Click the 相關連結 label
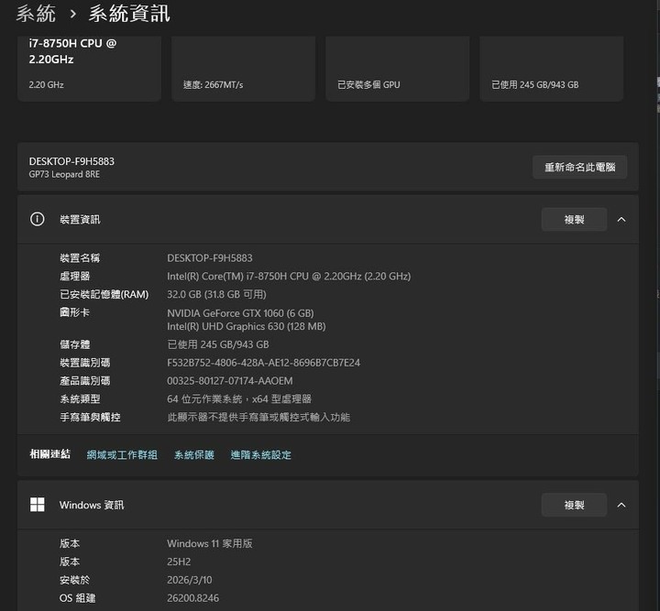 pyautogui.click(x=49, y=454)
